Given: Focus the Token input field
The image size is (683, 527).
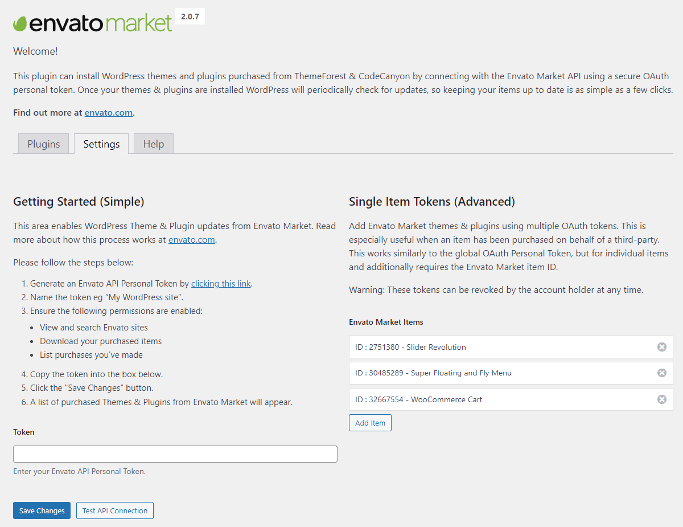Looking at the screenshot, I should coord(175,454).
